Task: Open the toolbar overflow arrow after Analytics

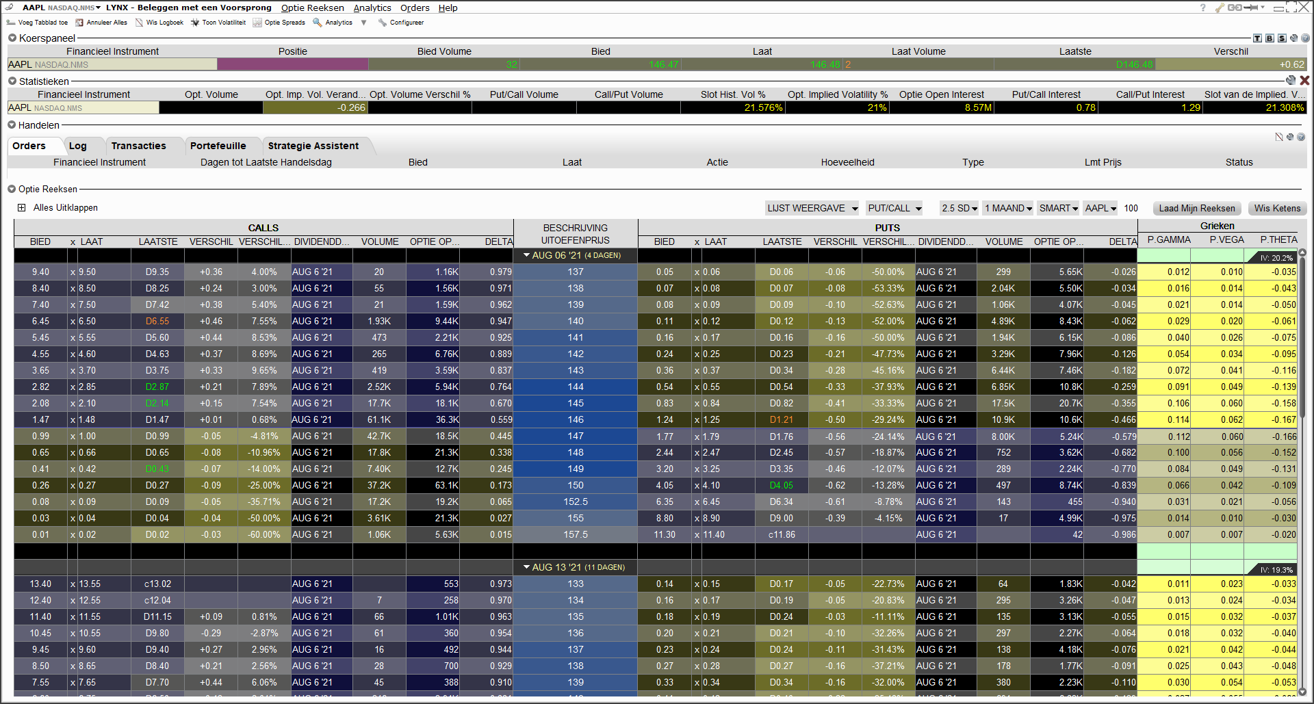Action: tap(364, 23)
